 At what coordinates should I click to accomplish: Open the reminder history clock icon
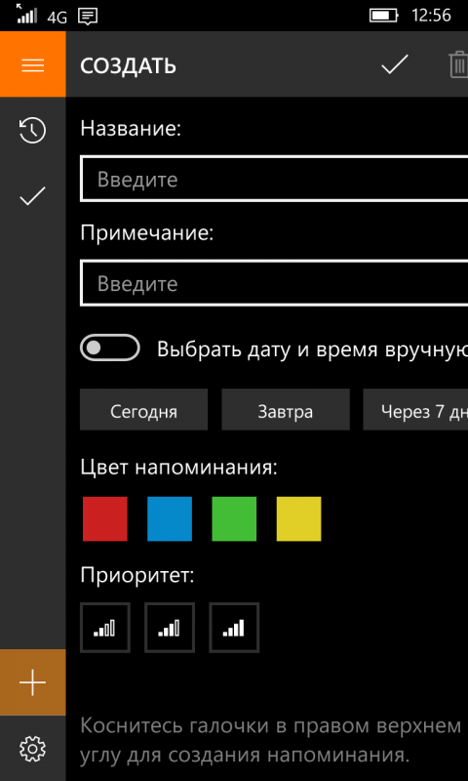coord(33,131)
